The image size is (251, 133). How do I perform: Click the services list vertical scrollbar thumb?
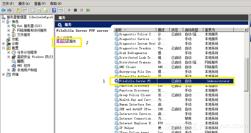[x=246, y=75]
